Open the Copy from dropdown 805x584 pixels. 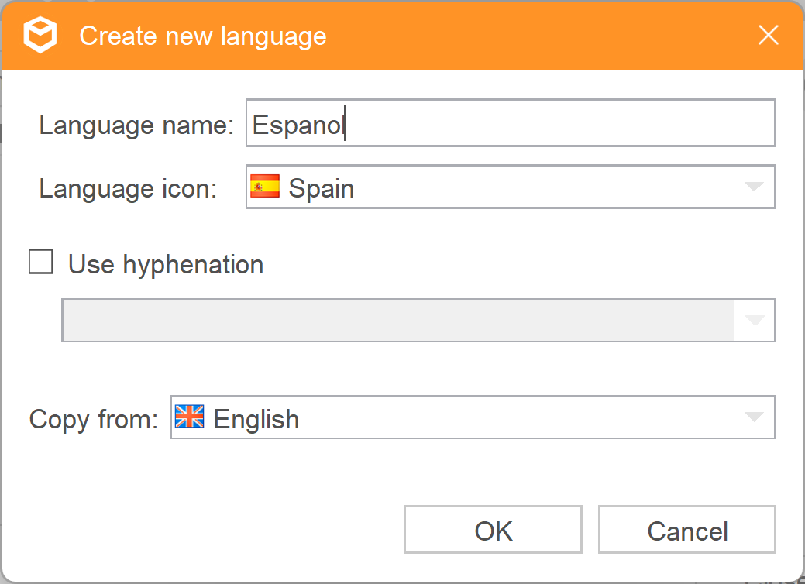473,417
